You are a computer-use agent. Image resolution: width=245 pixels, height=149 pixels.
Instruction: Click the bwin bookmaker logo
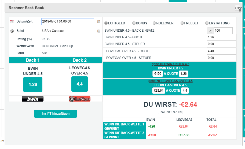(x=33, y=99)
